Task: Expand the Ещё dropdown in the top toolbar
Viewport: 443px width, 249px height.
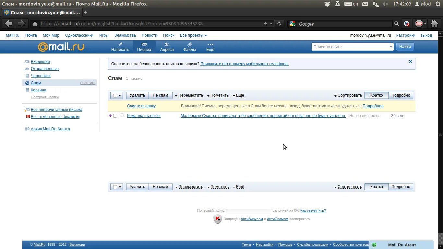Action: click(x=238, y=95)
